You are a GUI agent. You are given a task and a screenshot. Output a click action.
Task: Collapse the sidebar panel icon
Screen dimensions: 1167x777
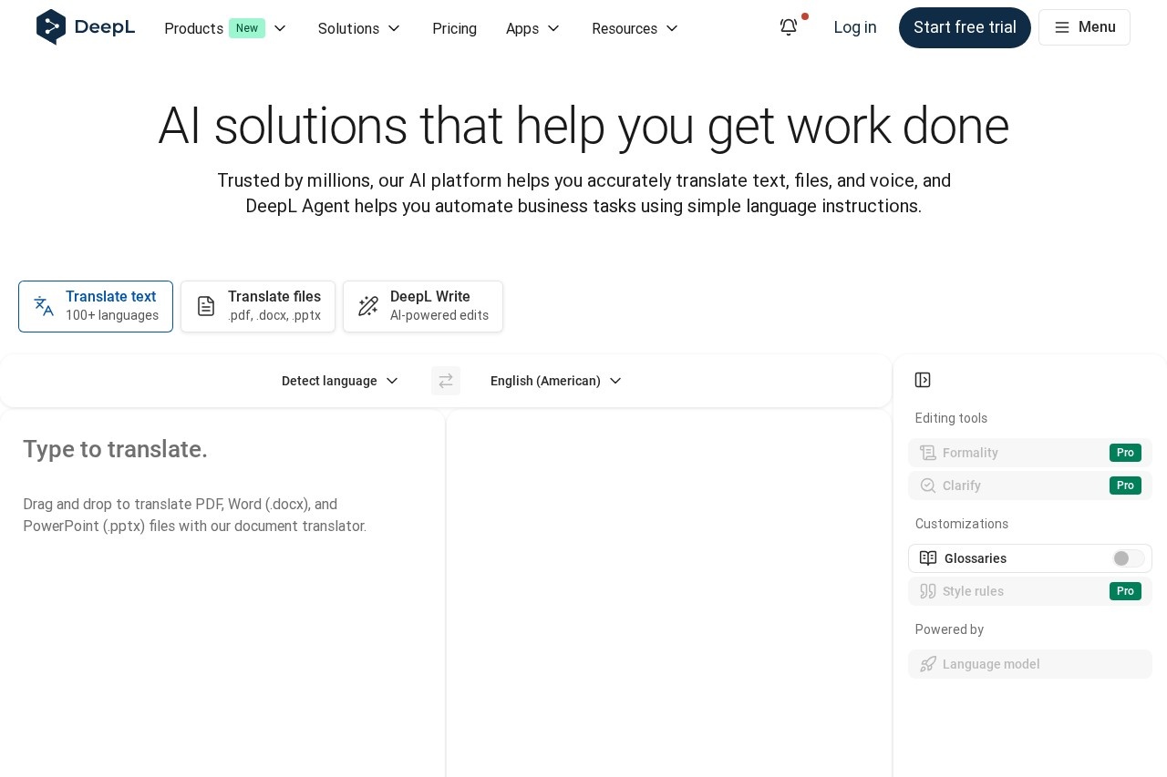point(923,380)
